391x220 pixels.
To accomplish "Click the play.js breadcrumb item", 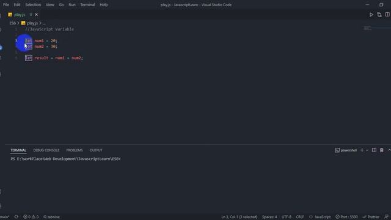I will (32, 23).
